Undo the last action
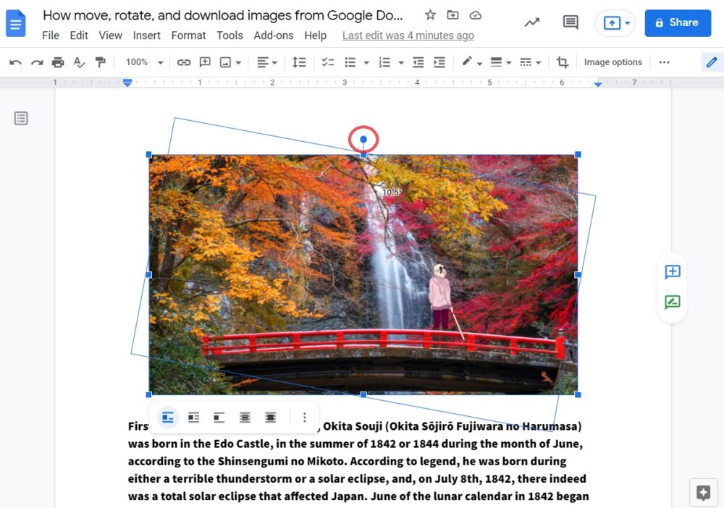Viewport: 724px width, 508px height. 15,62
